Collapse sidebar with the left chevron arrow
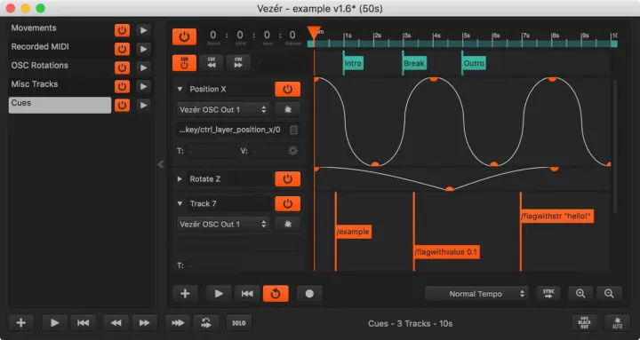 161,164
